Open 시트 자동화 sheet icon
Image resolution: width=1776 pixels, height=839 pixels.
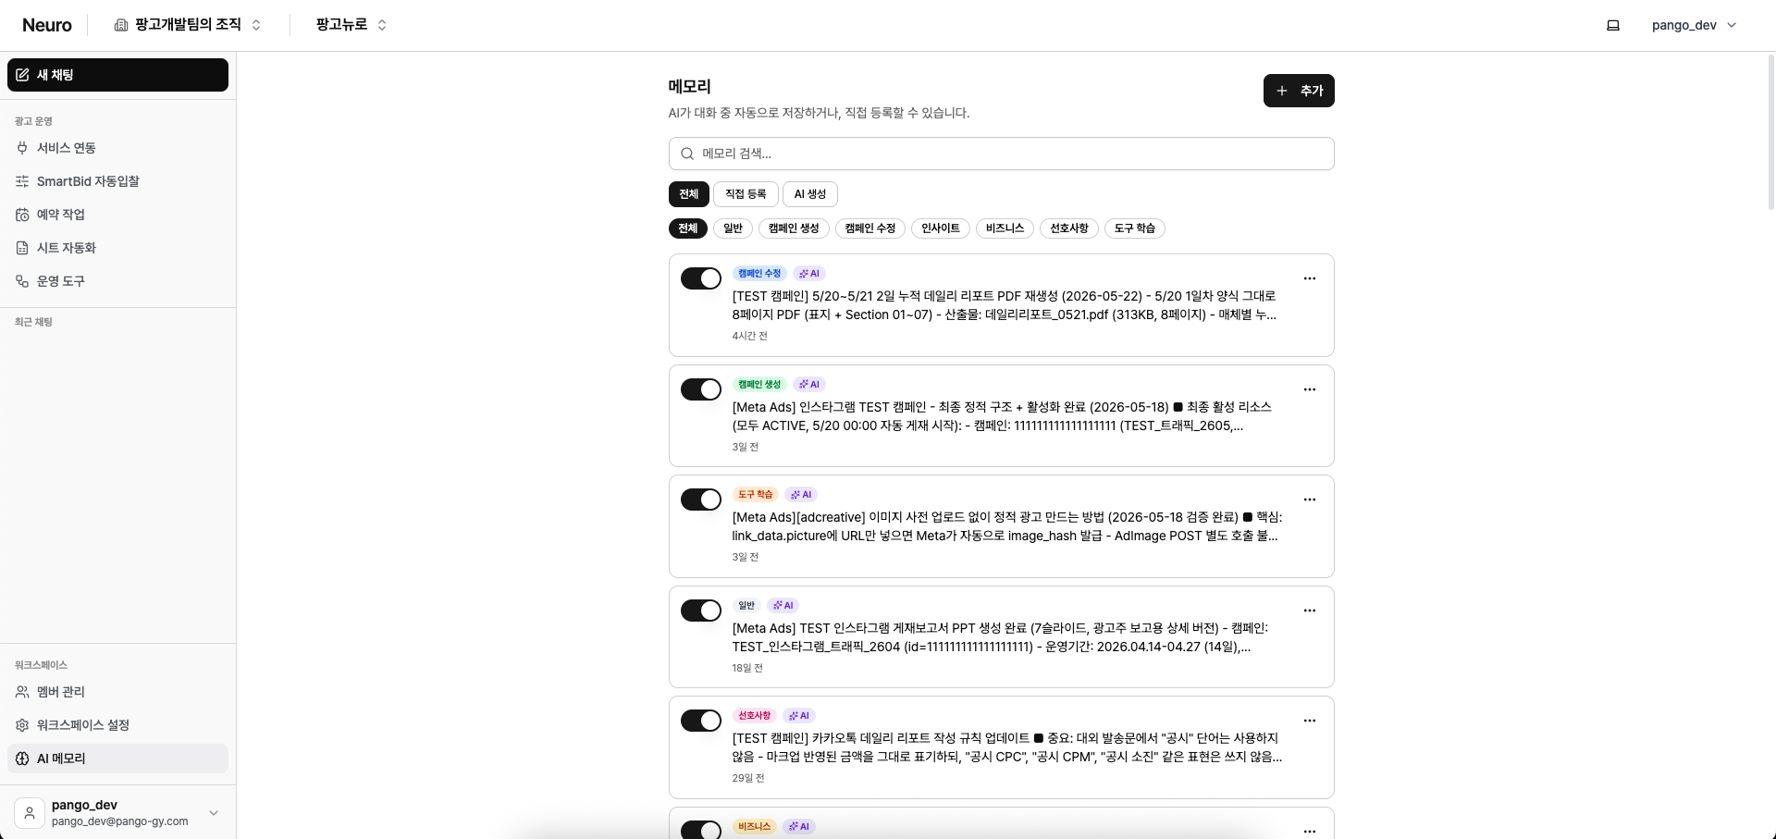22,248
